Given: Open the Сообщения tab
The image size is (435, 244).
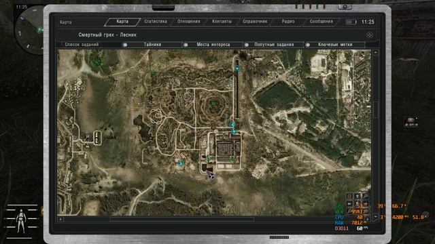Looking at the screenshot, I should tap(321, 22).
